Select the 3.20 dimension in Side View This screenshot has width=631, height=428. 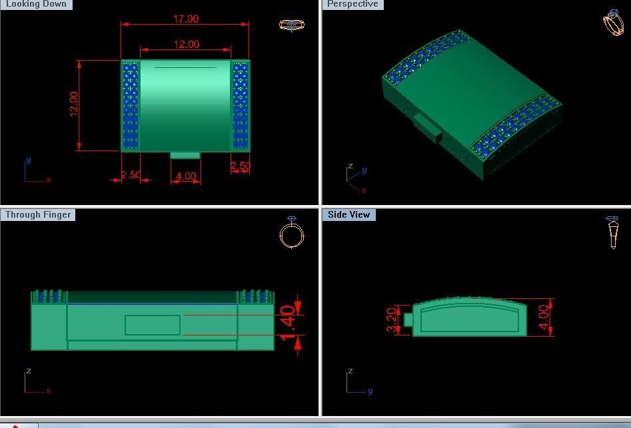(x=391, y=320)
